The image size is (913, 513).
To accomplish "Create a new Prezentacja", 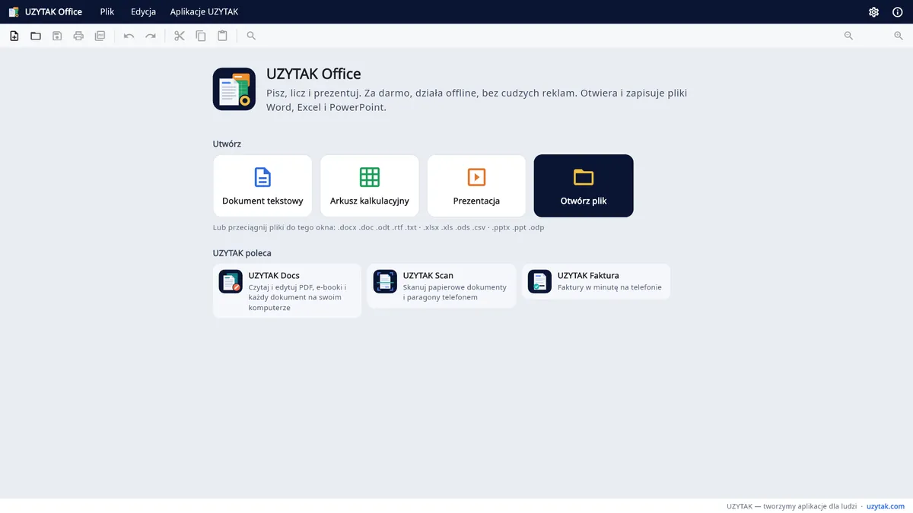I will (476, 185).
